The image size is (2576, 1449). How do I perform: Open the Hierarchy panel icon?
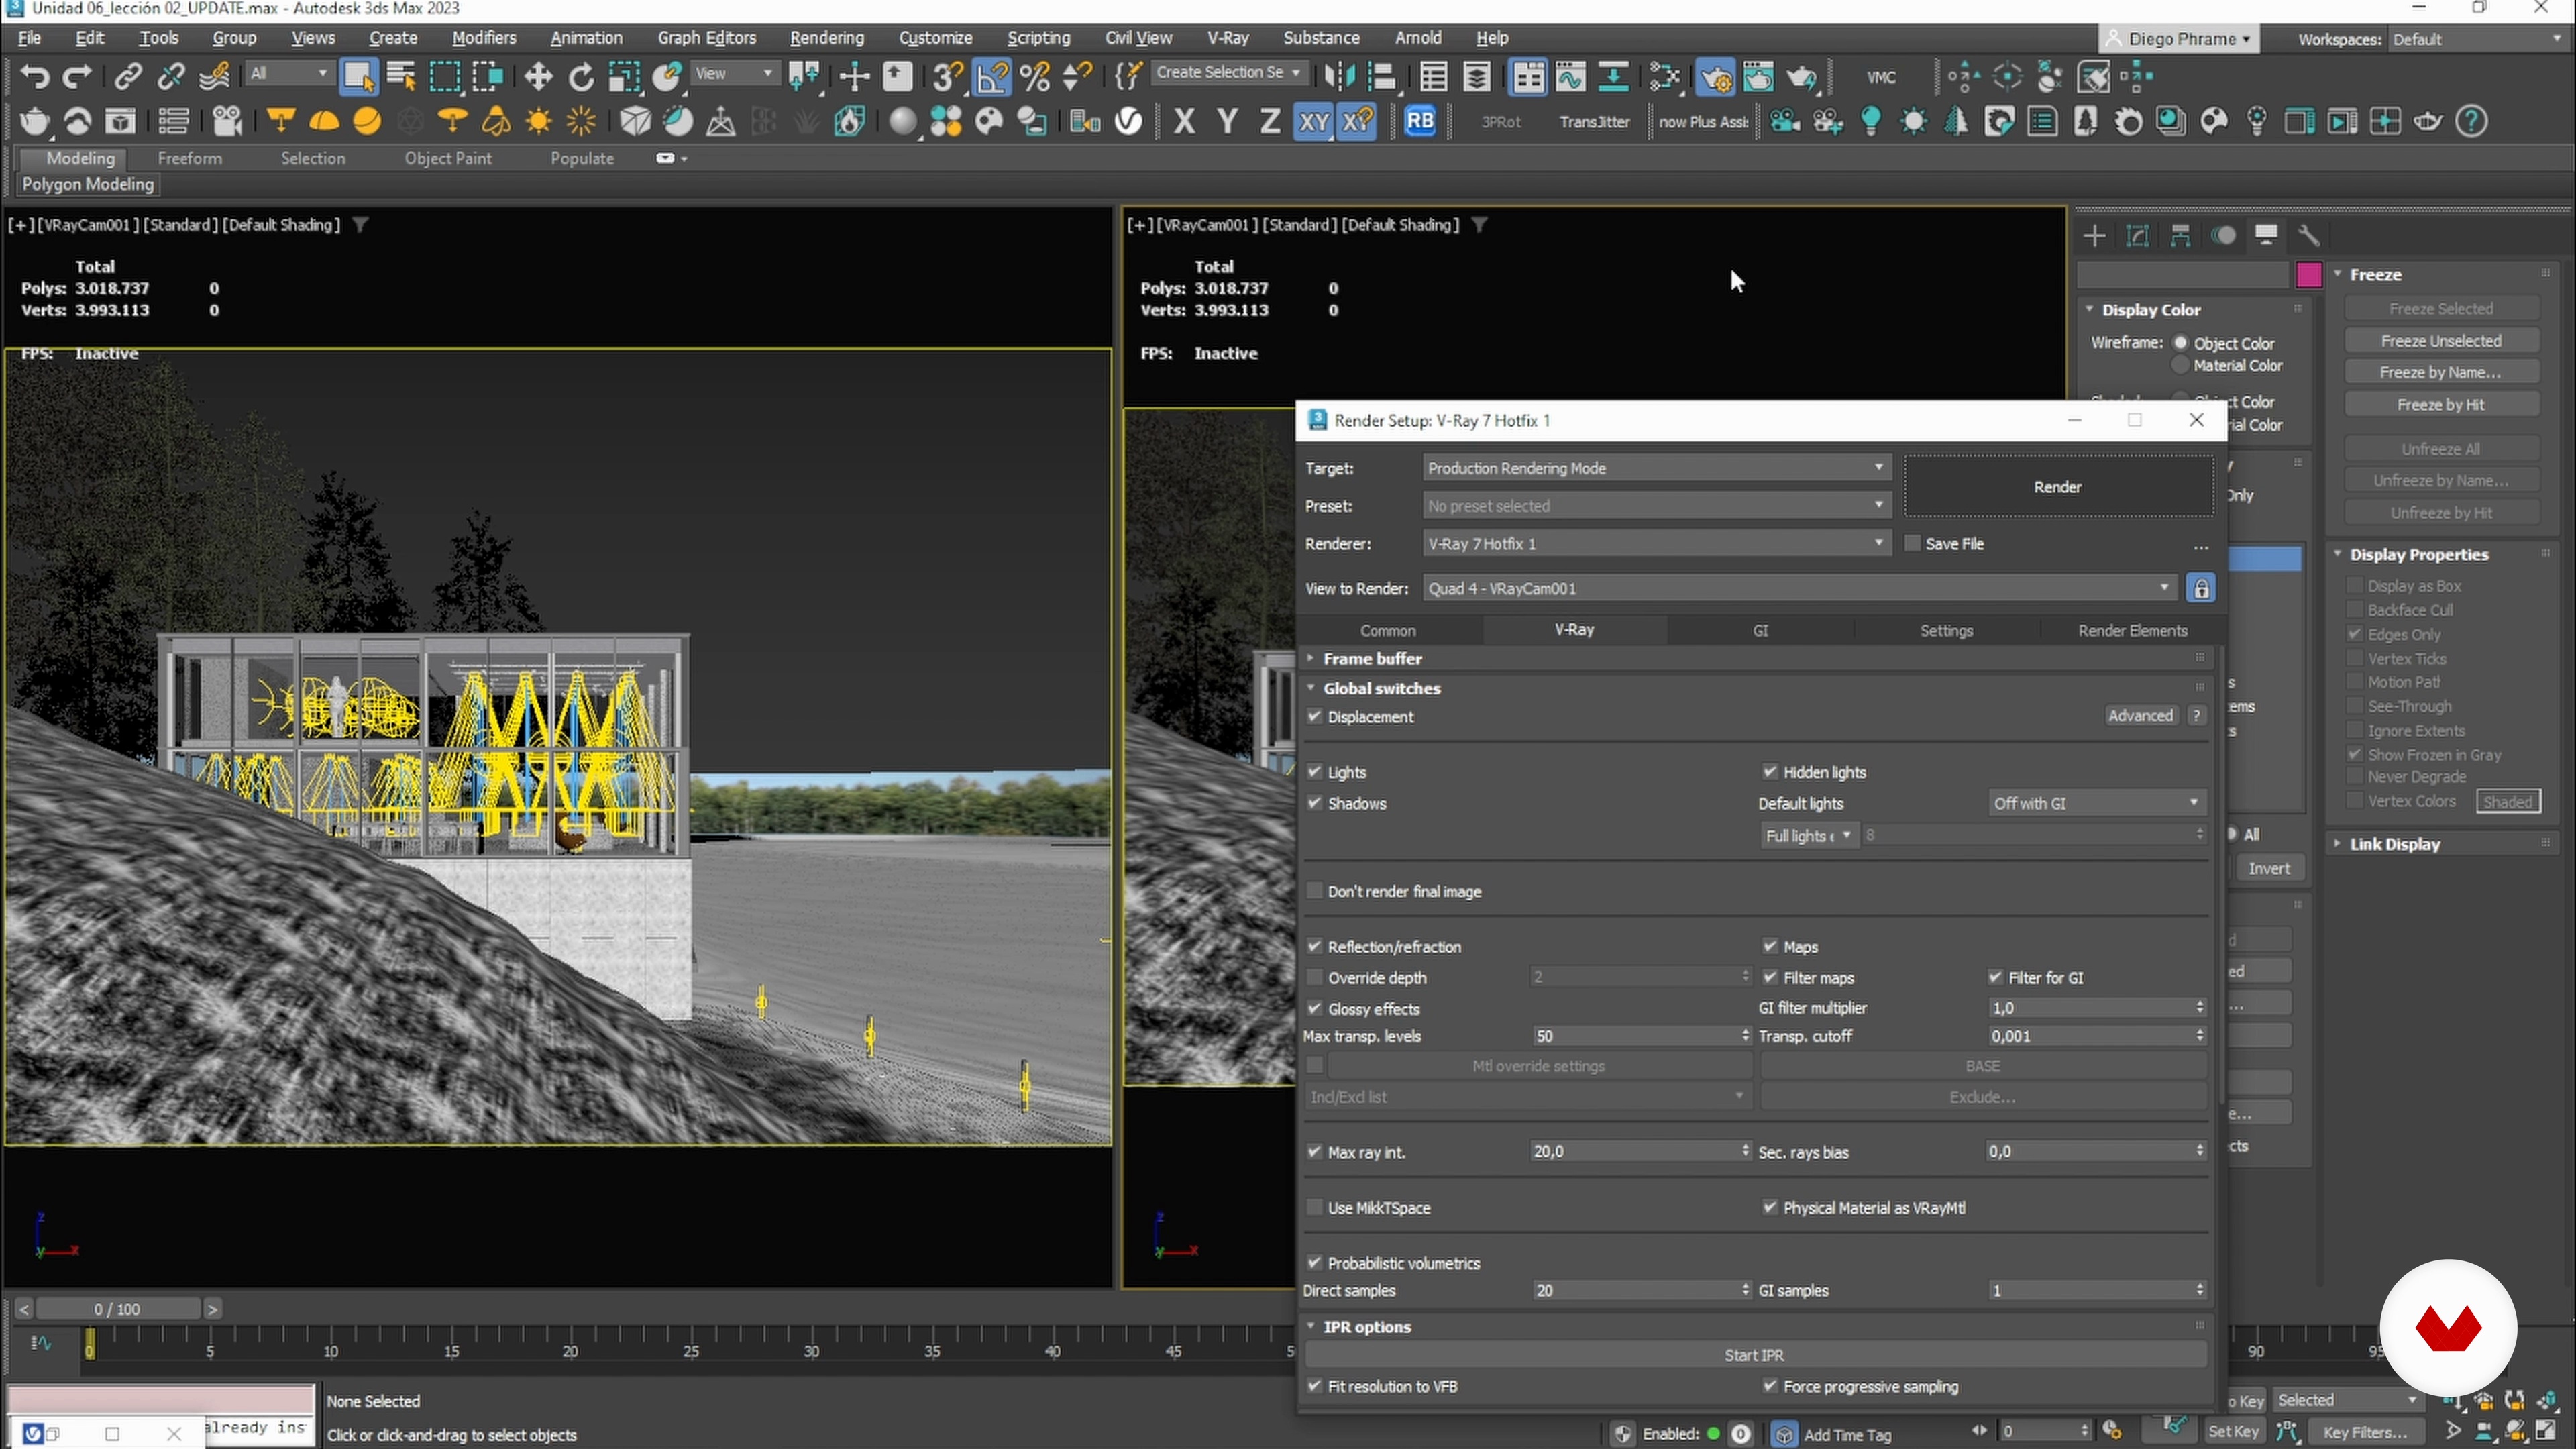coord(2180,235)
